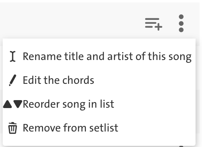Choose Remove from setlist entry

pyautogui.click(x=99, y=128)
